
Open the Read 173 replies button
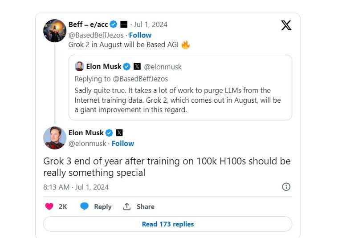pyautogui.click(x=167, y=224)
